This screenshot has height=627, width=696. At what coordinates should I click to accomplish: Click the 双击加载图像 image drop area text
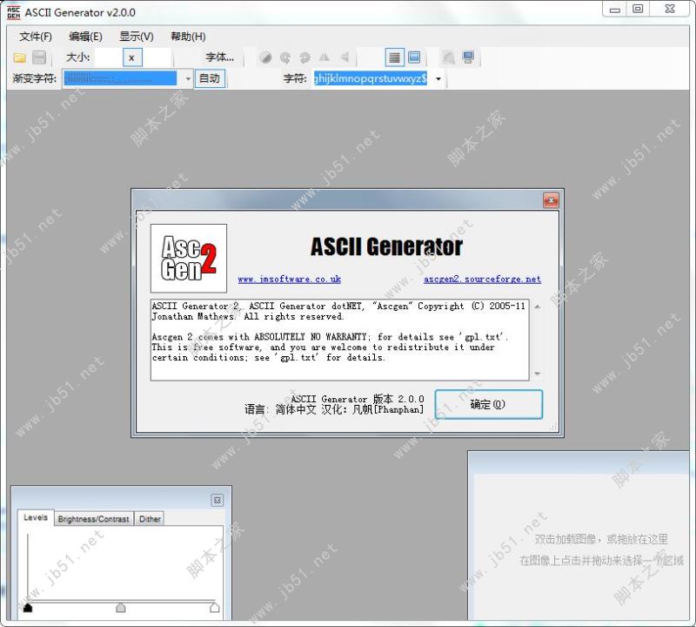click(x=601, y=539)
